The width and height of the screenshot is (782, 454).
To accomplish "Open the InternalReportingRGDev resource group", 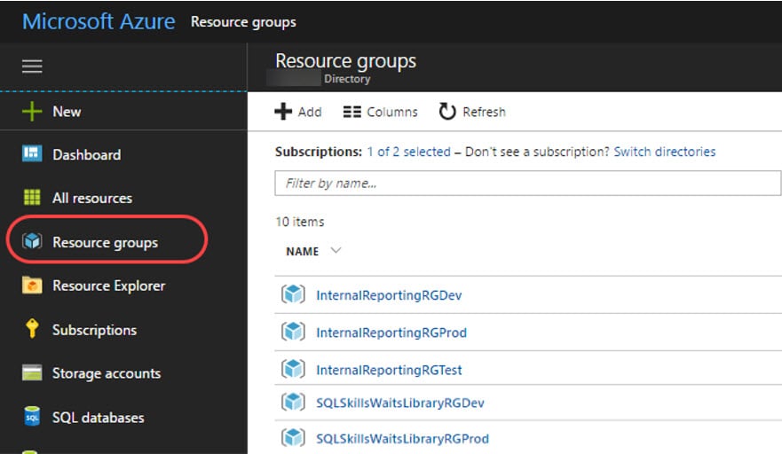I will 389,295.
